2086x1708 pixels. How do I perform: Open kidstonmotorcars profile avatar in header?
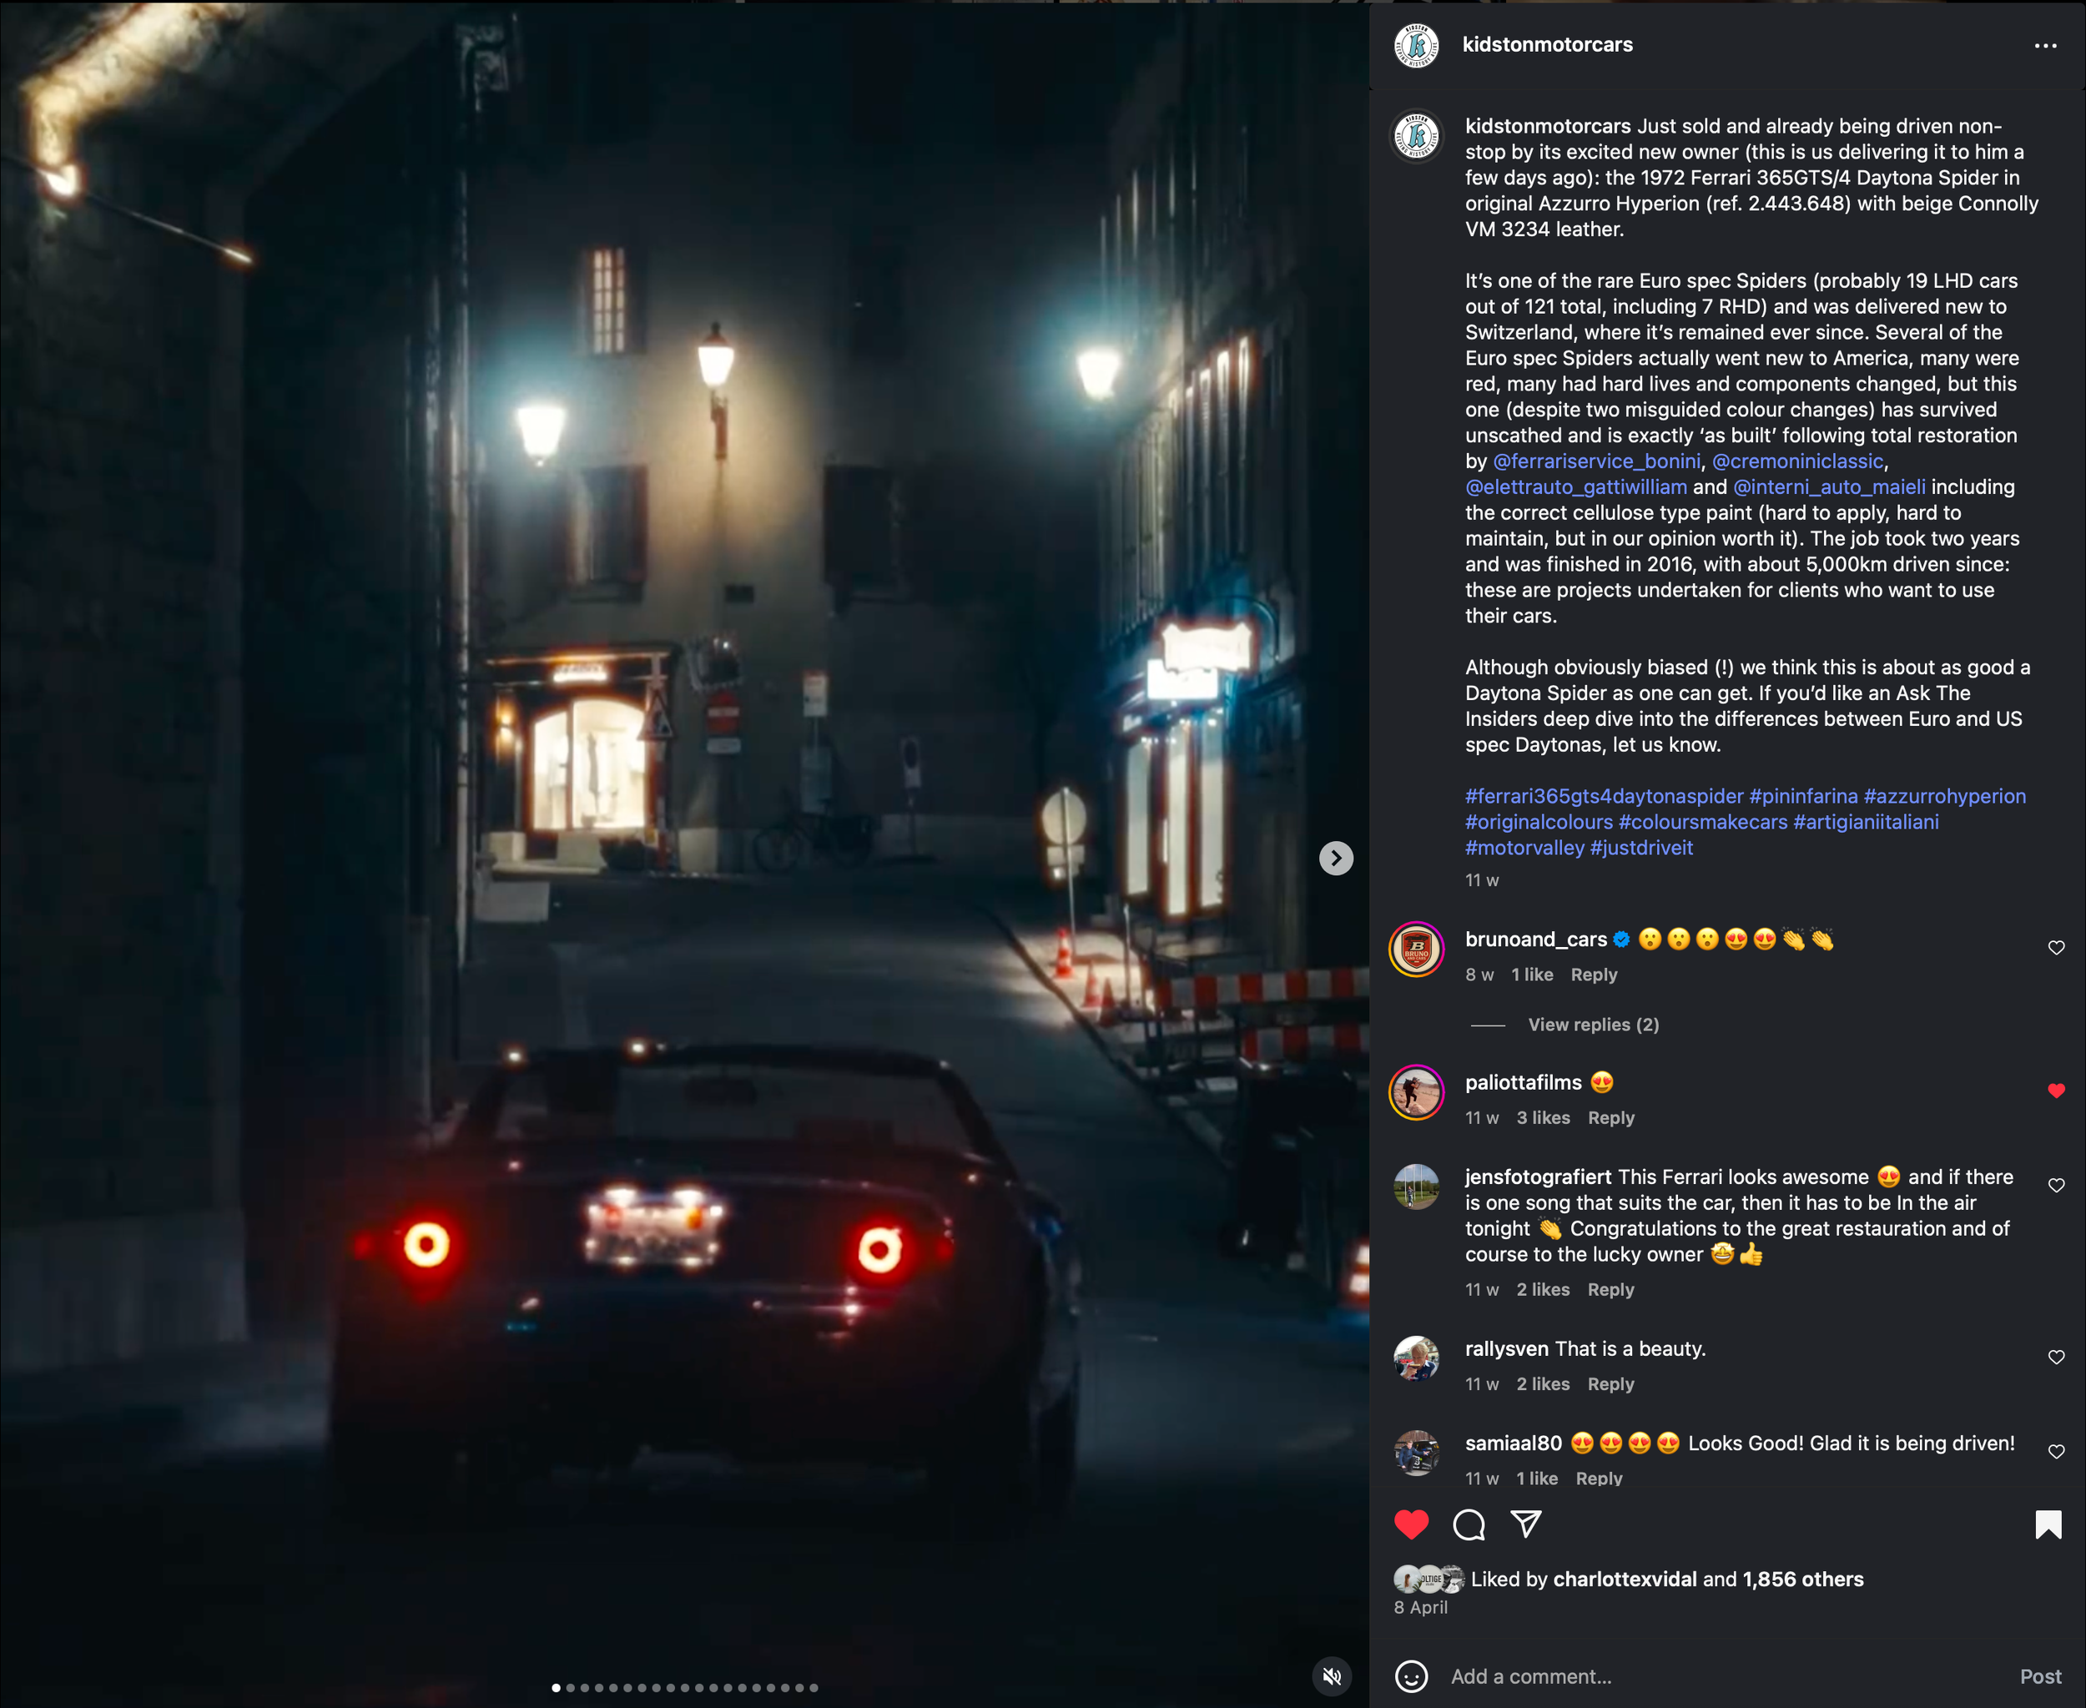(x=1416, y=45)
